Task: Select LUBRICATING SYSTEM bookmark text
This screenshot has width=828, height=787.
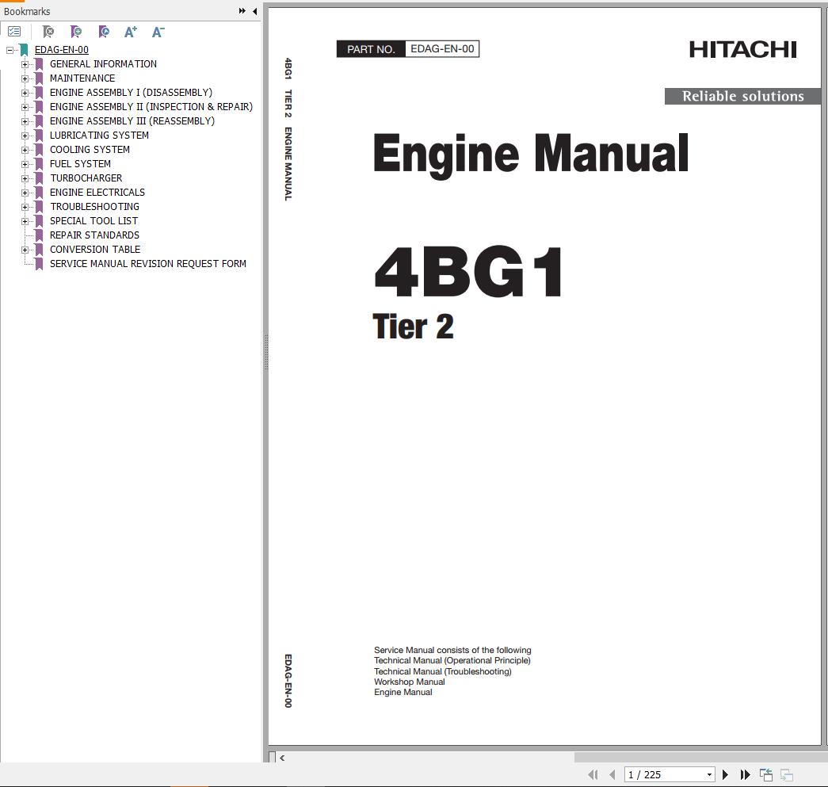Action: click(99, 136)
